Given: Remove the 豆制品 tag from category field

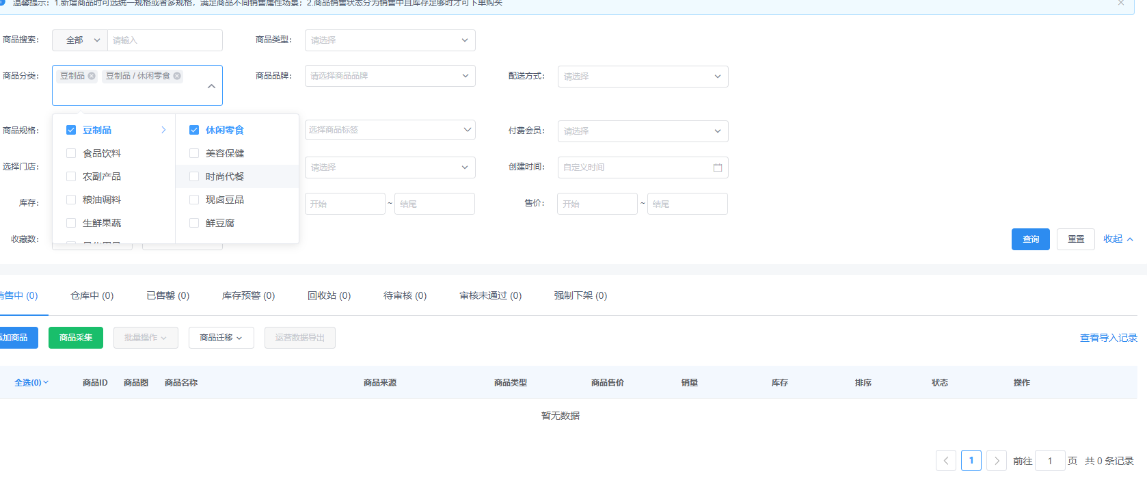Looking at the screenshot, I should [x=92, y=76].
